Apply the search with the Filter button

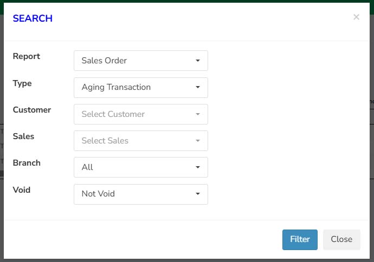(x=300, y=240)
